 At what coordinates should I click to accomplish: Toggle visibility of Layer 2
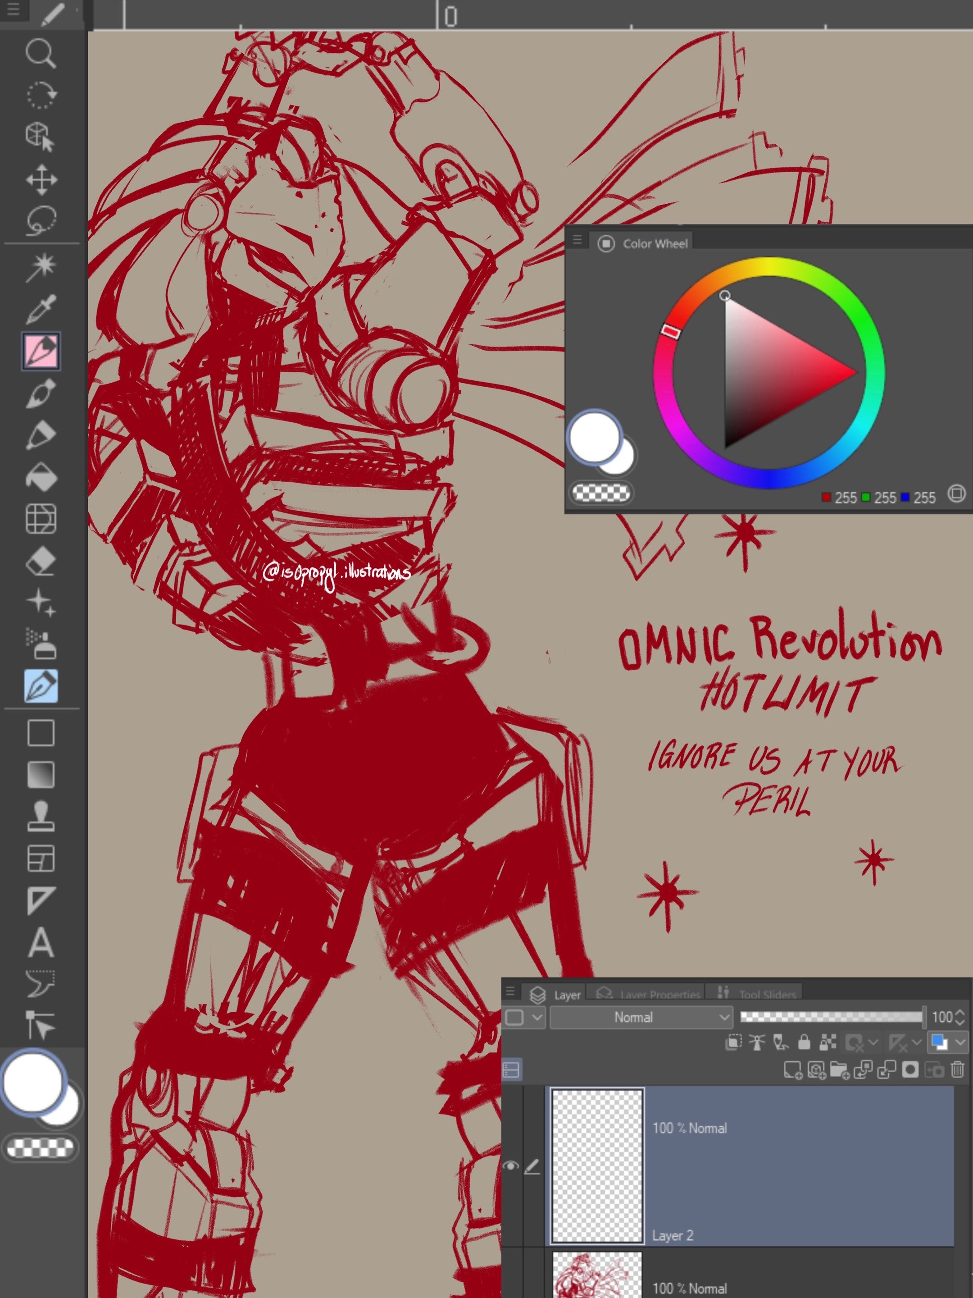point(511,1165)
